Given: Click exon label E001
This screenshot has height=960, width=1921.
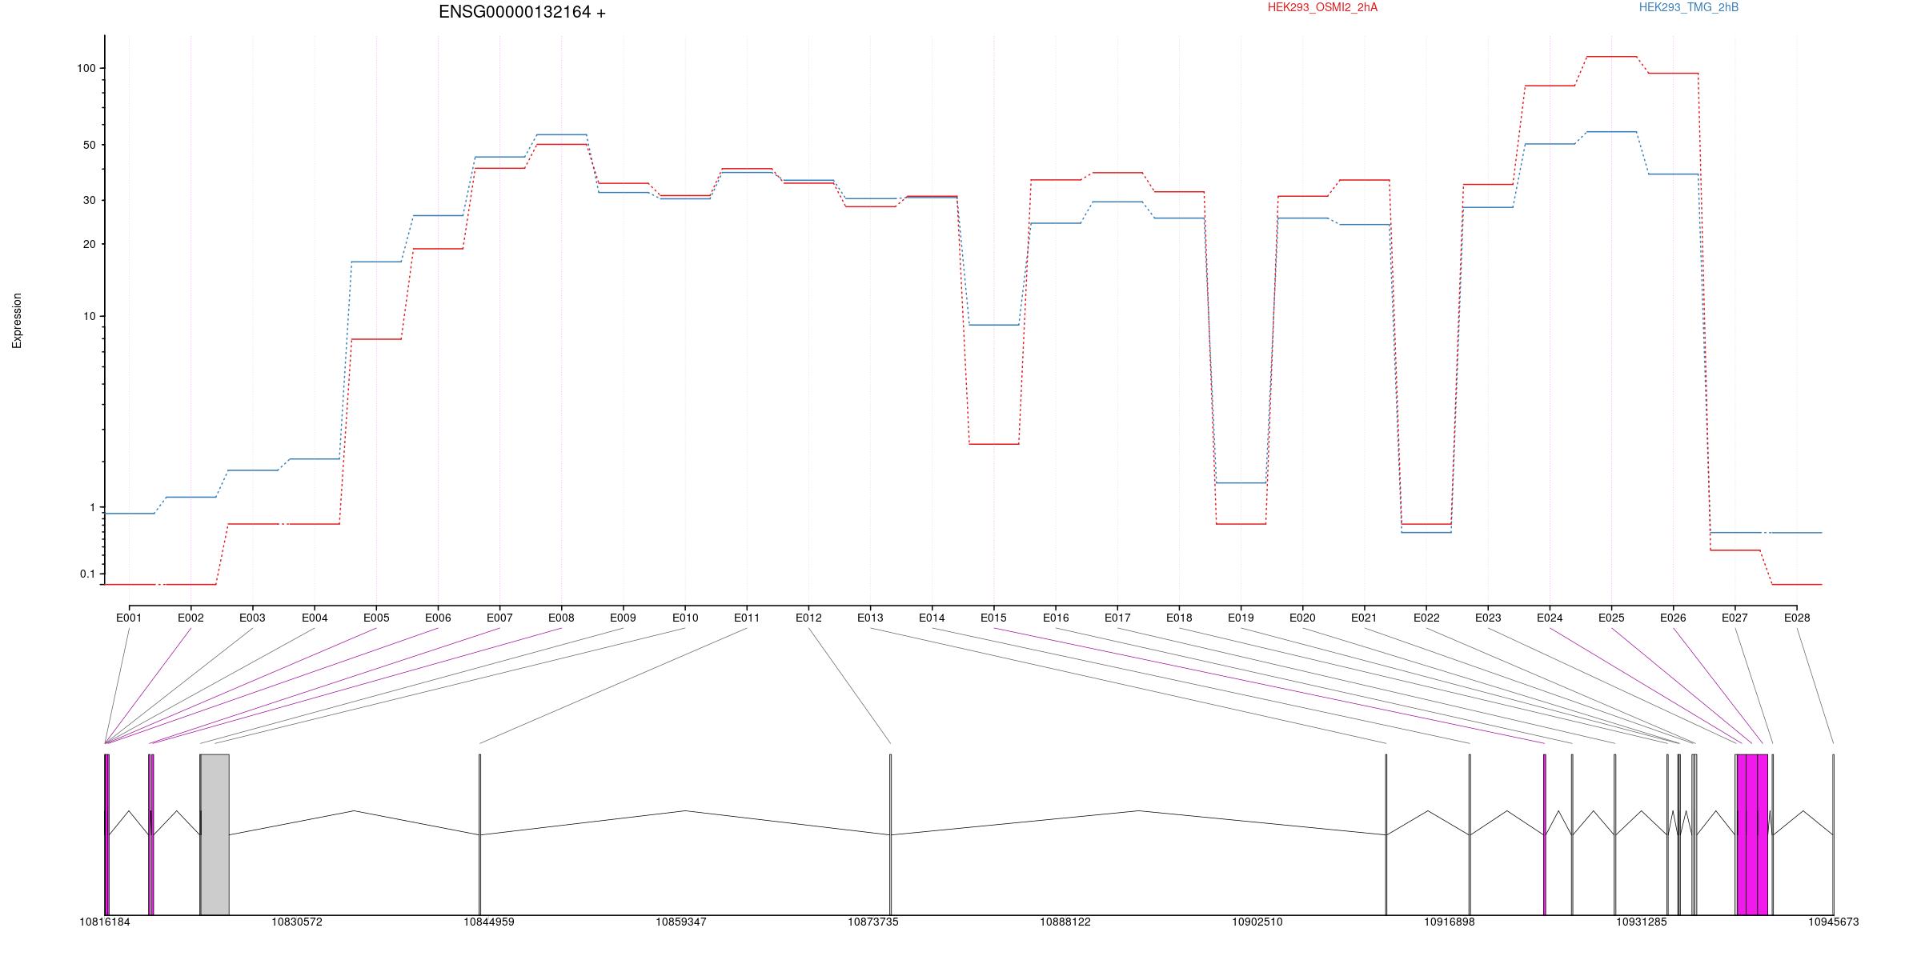Looking at the screenshot, I should [x=129, y=618].
